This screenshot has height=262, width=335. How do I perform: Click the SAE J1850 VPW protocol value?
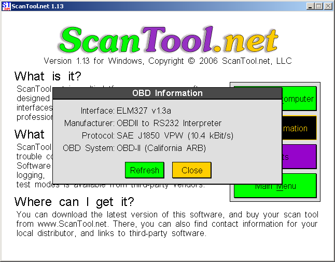point(175,135)
